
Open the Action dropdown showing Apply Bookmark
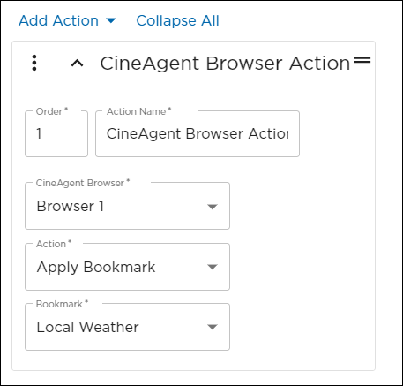click(127, 267)
